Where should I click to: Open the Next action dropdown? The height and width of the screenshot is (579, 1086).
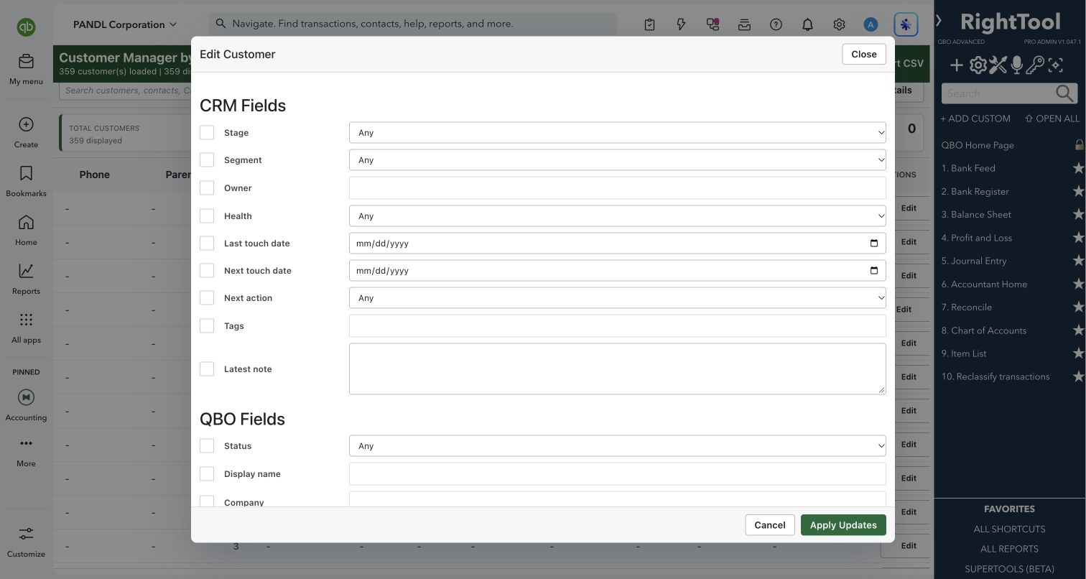[x=617, y=298]
